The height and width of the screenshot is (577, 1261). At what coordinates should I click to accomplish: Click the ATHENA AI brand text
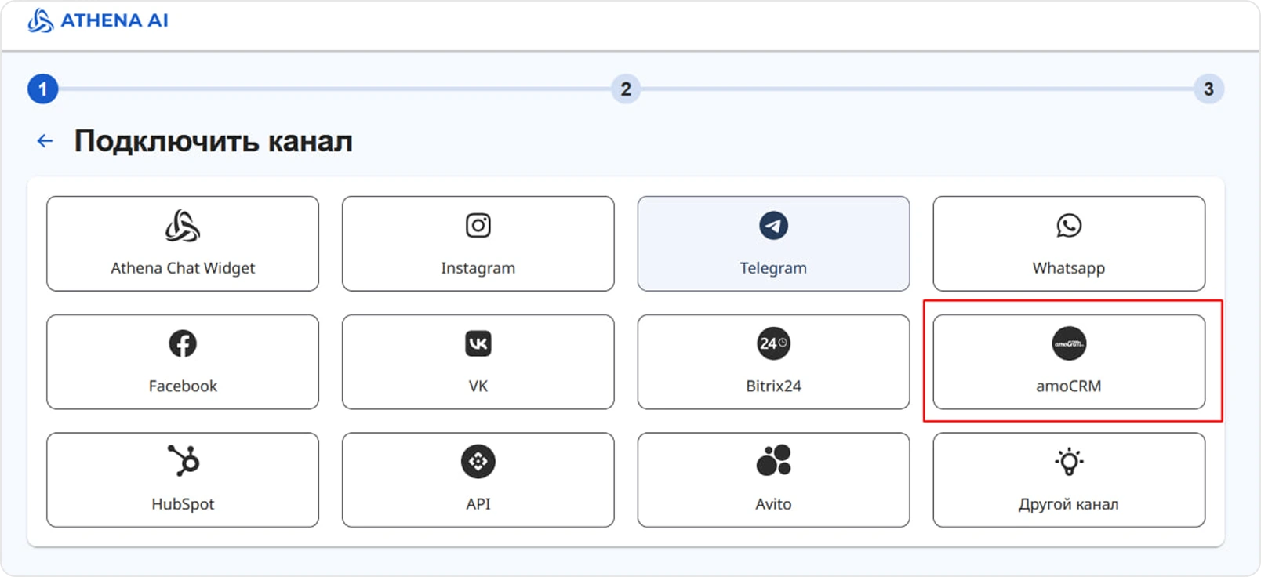click(114, 20)
